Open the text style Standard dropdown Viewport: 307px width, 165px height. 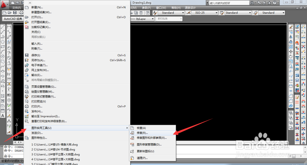tap(172, 13)
